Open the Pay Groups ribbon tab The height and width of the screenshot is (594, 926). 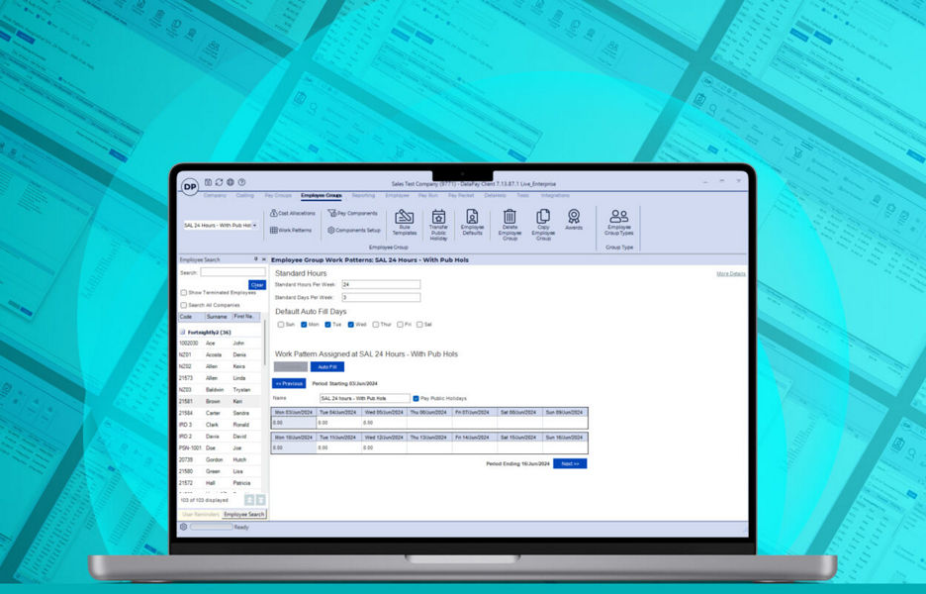[x=278, y=195]
